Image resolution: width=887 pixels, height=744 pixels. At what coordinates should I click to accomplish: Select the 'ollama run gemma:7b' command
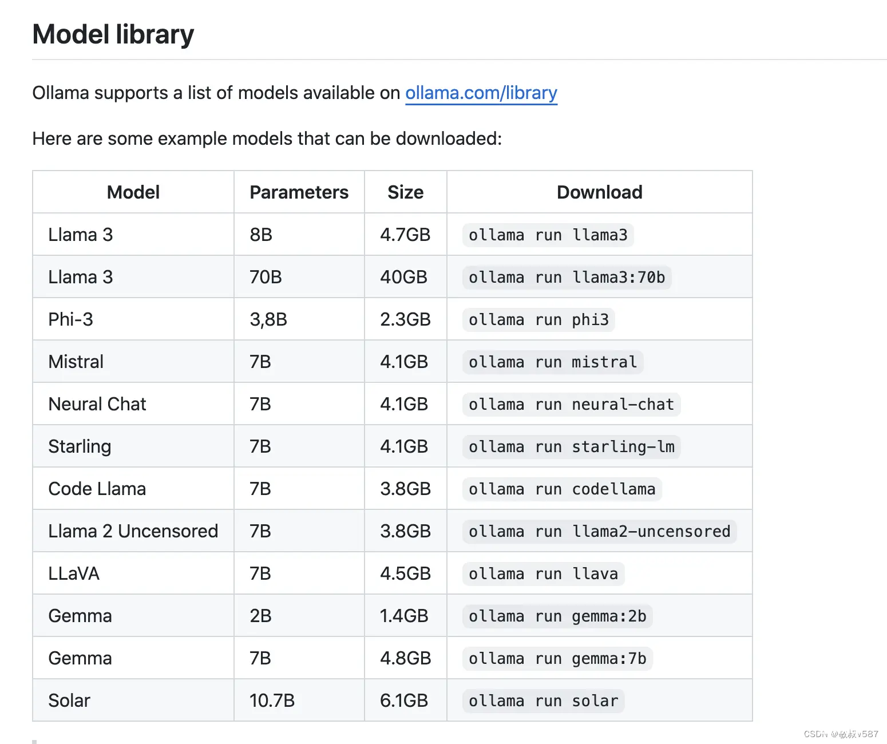coord(557,659)
